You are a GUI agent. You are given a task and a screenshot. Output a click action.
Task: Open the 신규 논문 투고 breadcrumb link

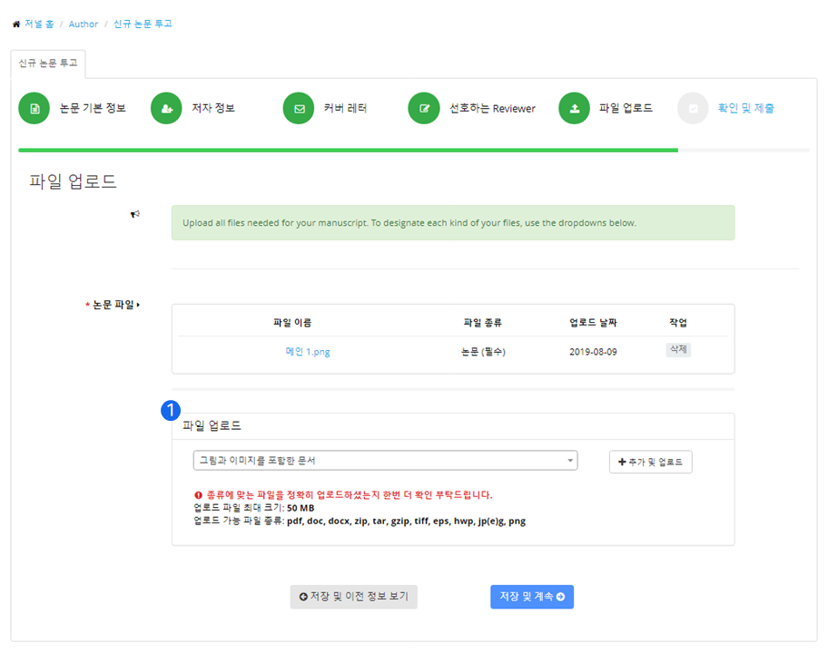tap(143, 24)
